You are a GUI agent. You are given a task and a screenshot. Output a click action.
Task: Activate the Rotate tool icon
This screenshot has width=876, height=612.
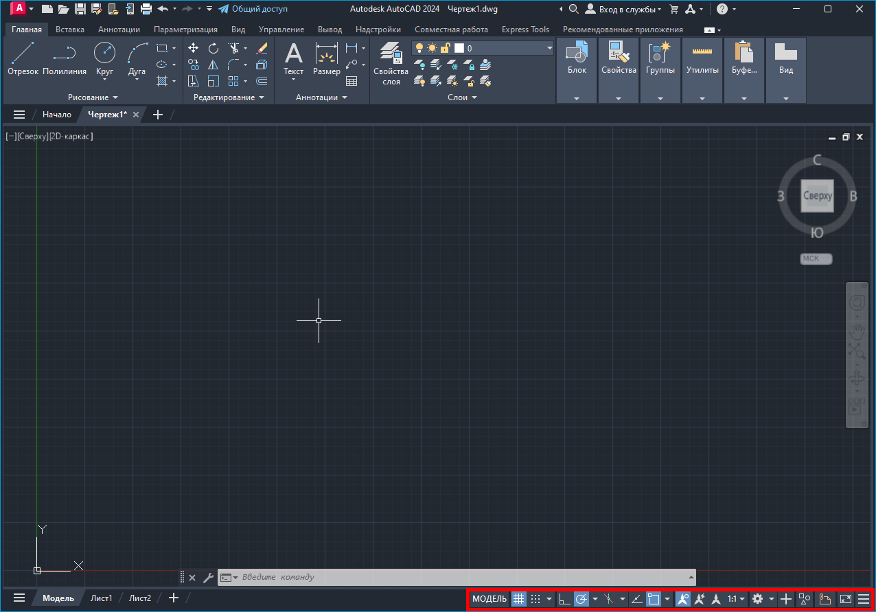pyautogui.click(x=214, y=48)
